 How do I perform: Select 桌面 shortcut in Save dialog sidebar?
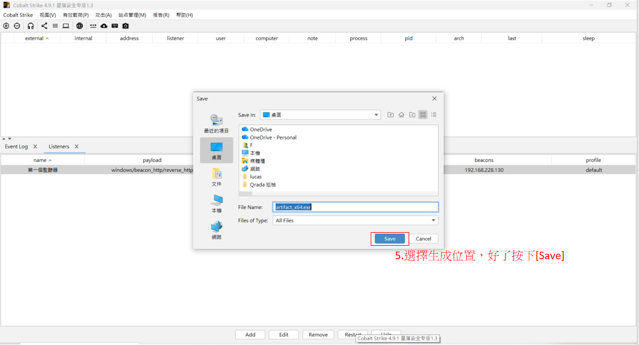216,150
